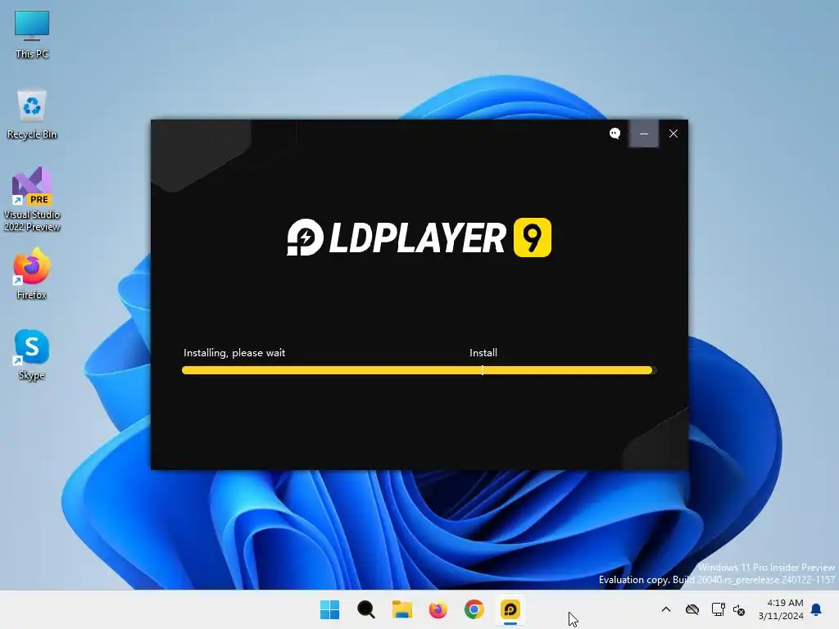Click the 'Install' label above progress bar
This screenshot has height=629, width=839.
(x=483, y=353)
